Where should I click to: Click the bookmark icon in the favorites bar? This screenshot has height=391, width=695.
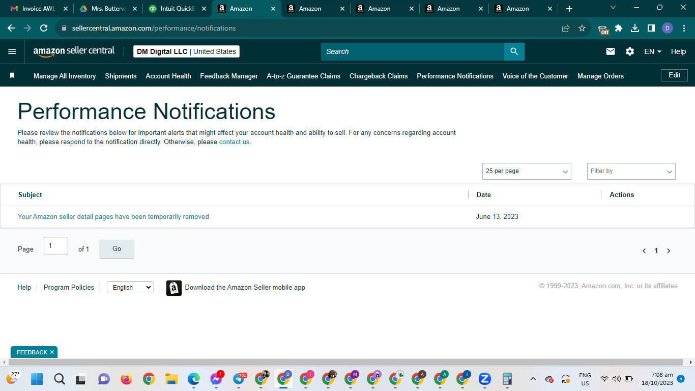[x=12, y=75]
